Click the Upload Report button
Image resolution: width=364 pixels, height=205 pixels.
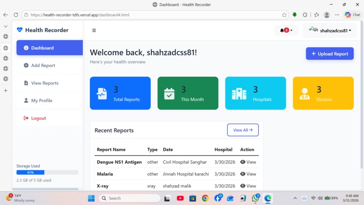click(330, 54)
